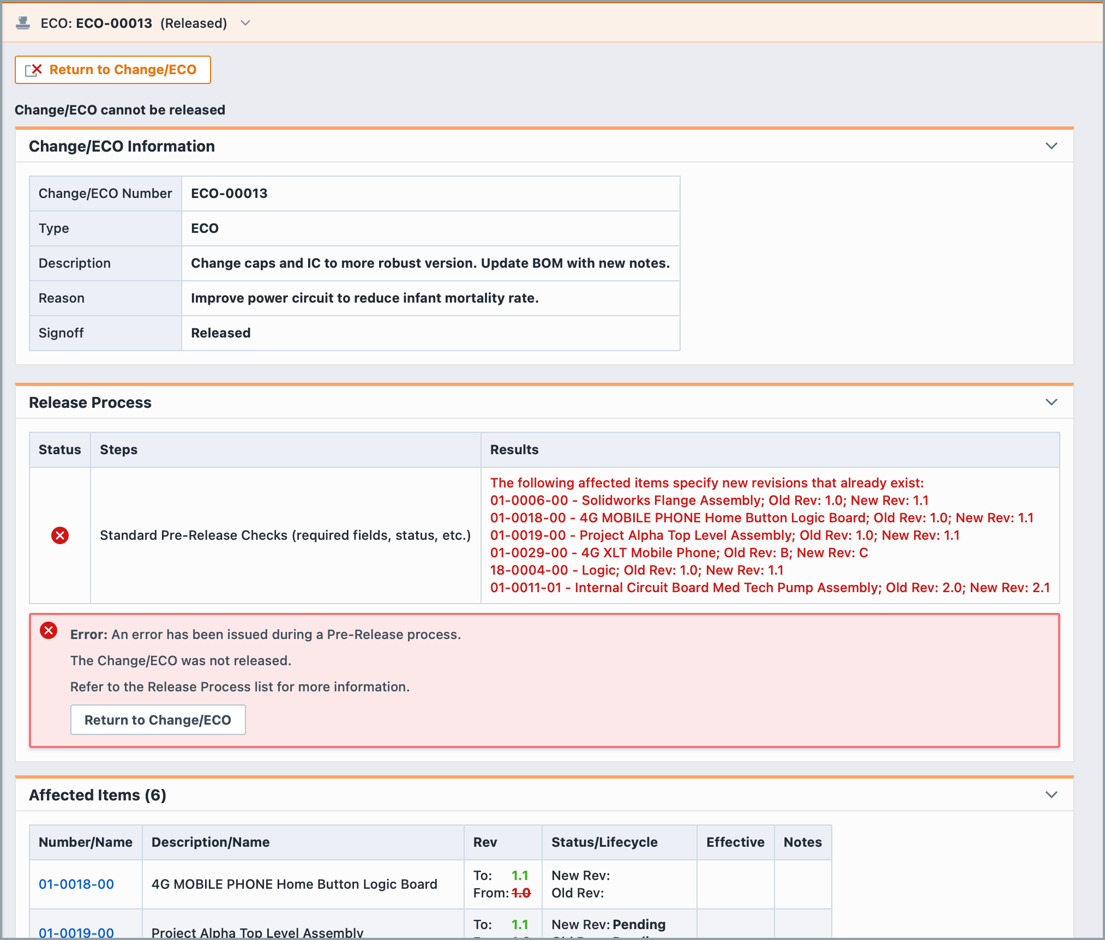
Task: Open the ECO-00013 header dropdown chevron
Action: coord(245,23)
